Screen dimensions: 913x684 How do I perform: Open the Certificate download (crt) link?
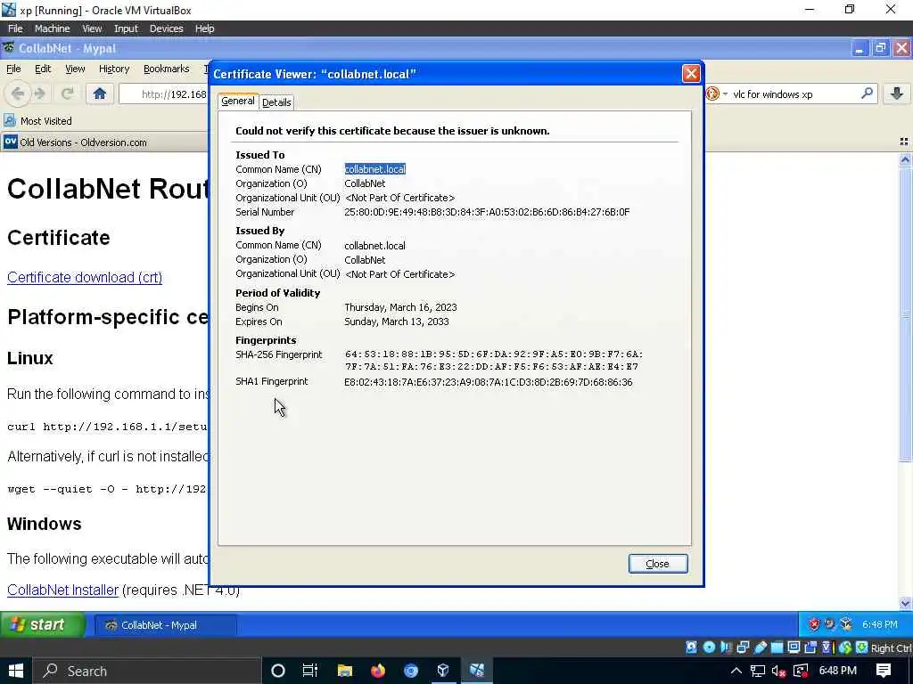(x=85, y=278)
